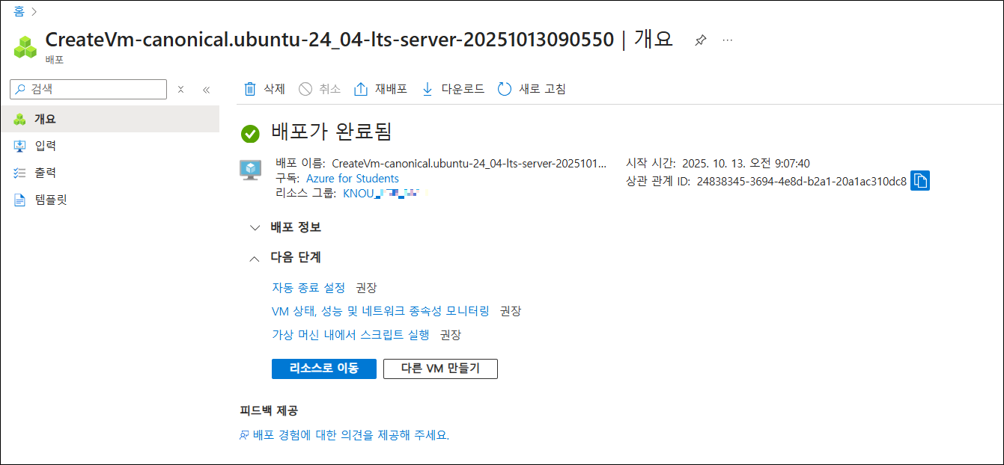1004x465 pixels.
Task: Pin this deployment page to the dashboard
Action: (700, 40)
